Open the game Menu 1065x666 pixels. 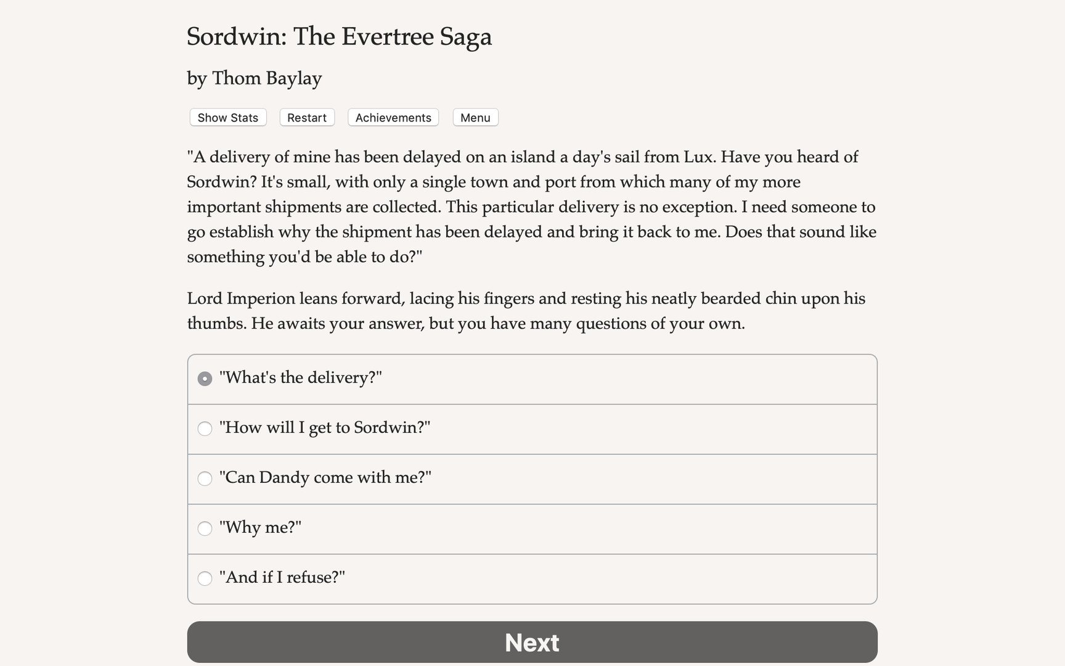coord(475,117)
